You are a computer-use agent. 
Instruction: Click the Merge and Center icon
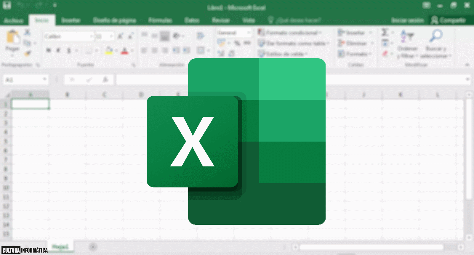tap(201, 50)
